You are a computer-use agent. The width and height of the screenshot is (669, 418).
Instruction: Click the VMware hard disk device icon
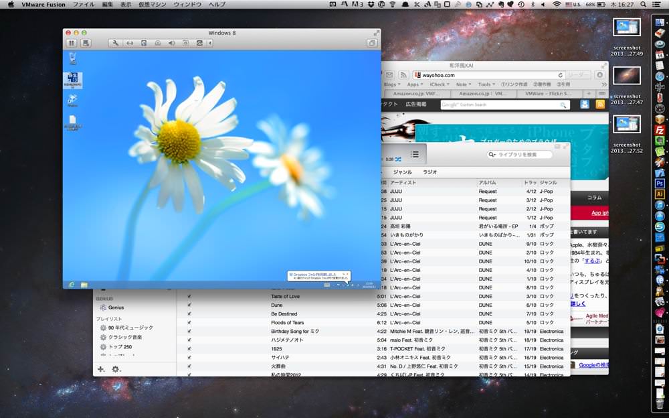(144, 43)
